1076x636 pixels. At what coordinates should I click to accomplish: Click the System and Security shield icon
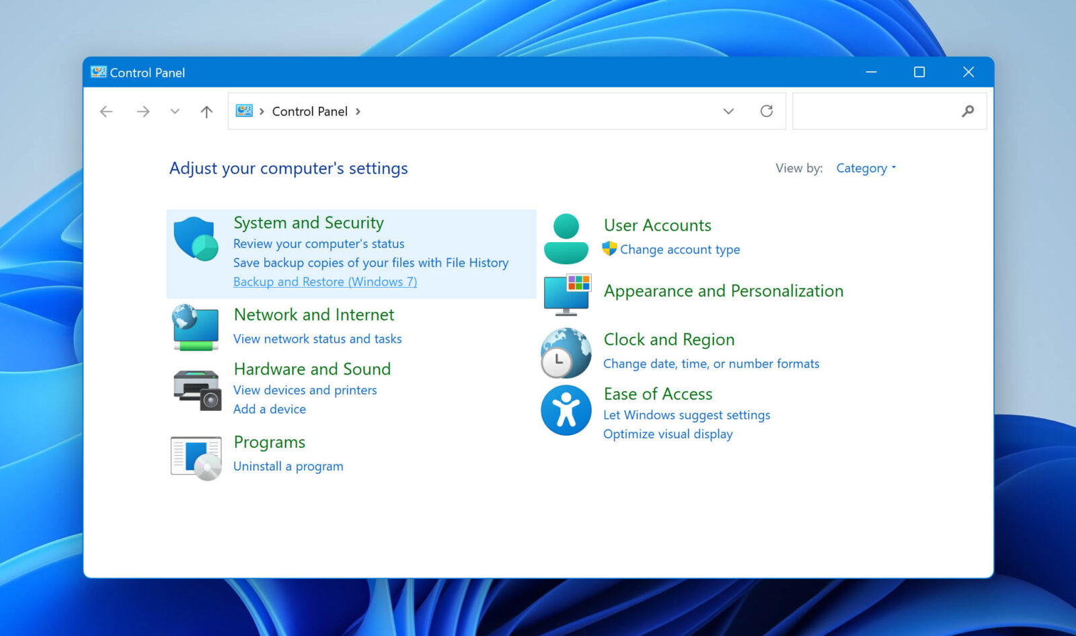(195, 239)
